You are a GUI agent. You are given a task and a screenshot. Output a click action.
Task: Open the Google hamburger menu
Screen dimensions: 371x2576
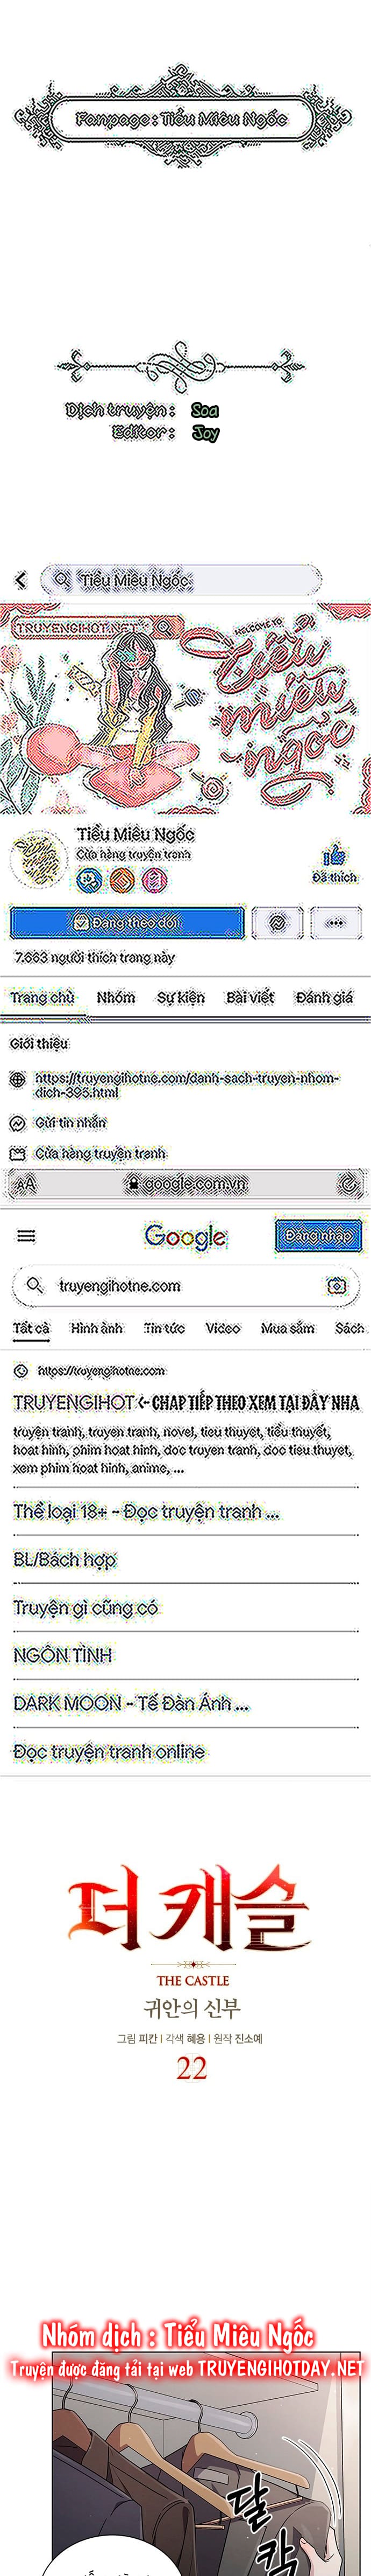[x=26, y=1236]
